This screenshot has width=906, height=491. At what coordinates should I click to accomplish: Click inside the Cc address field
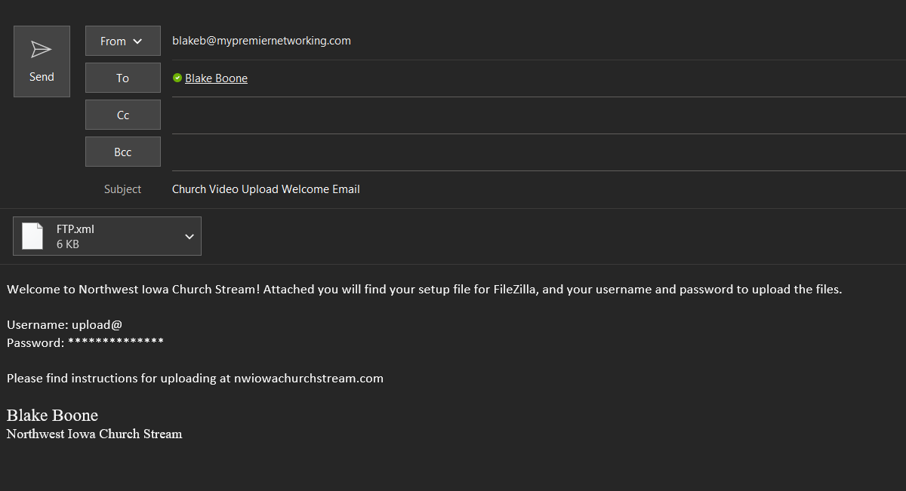539,115
